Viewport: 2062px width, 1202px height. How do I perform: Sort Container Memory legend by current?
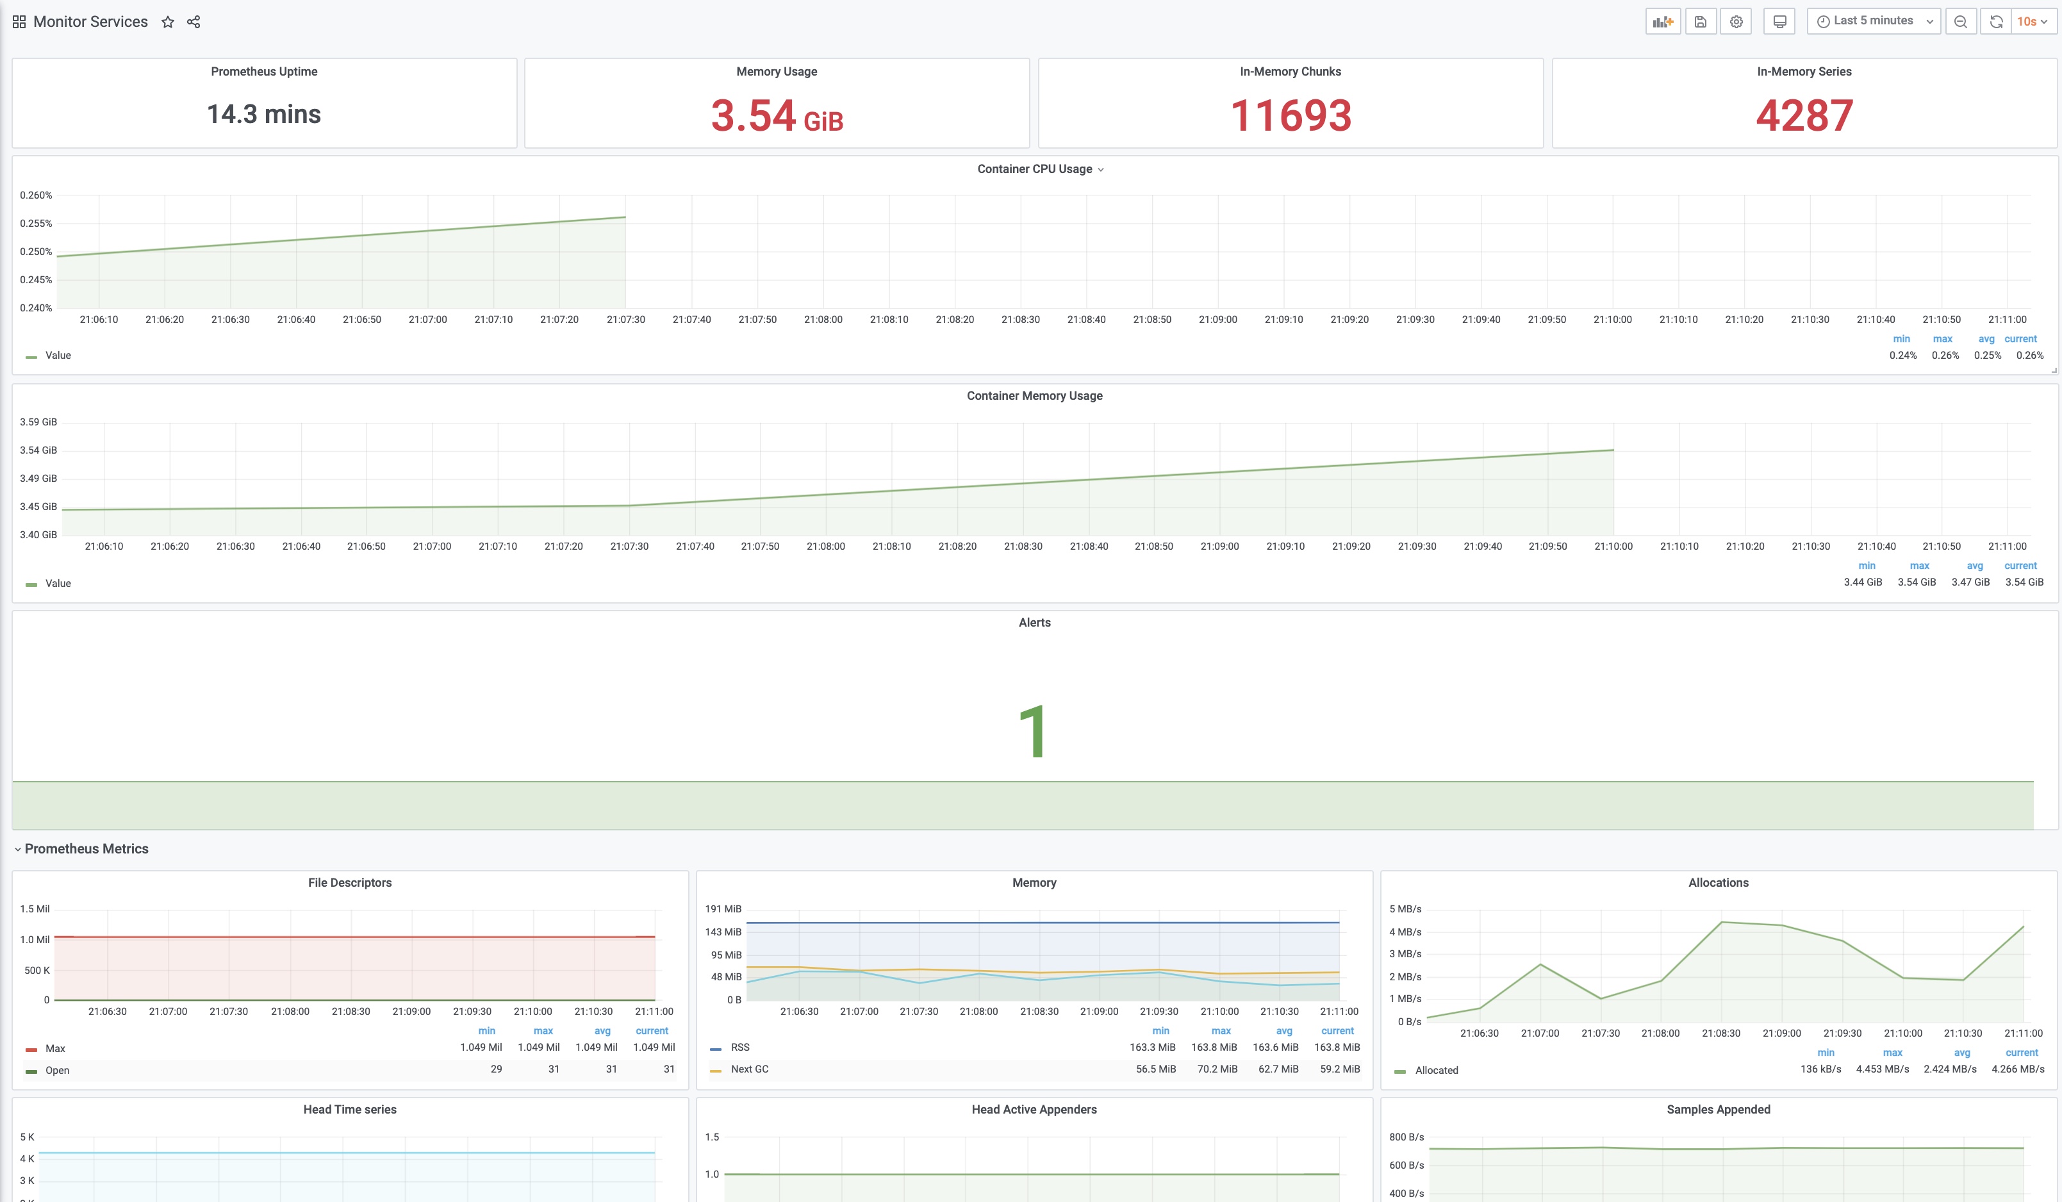tap(2020, 566)
